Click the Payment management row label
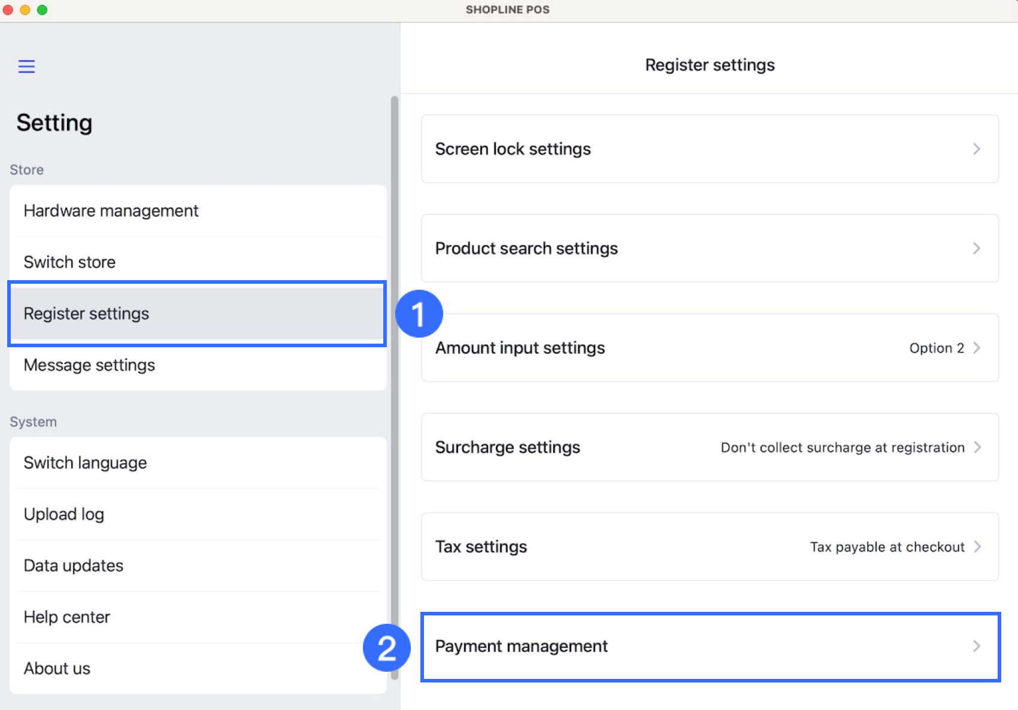 pos(521,646)
